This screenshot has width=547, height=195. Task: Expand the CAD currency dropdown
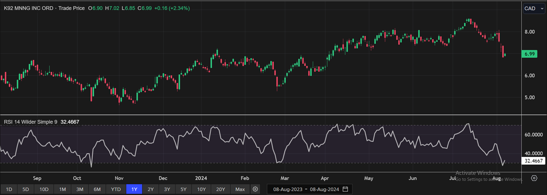pos(534,8)
